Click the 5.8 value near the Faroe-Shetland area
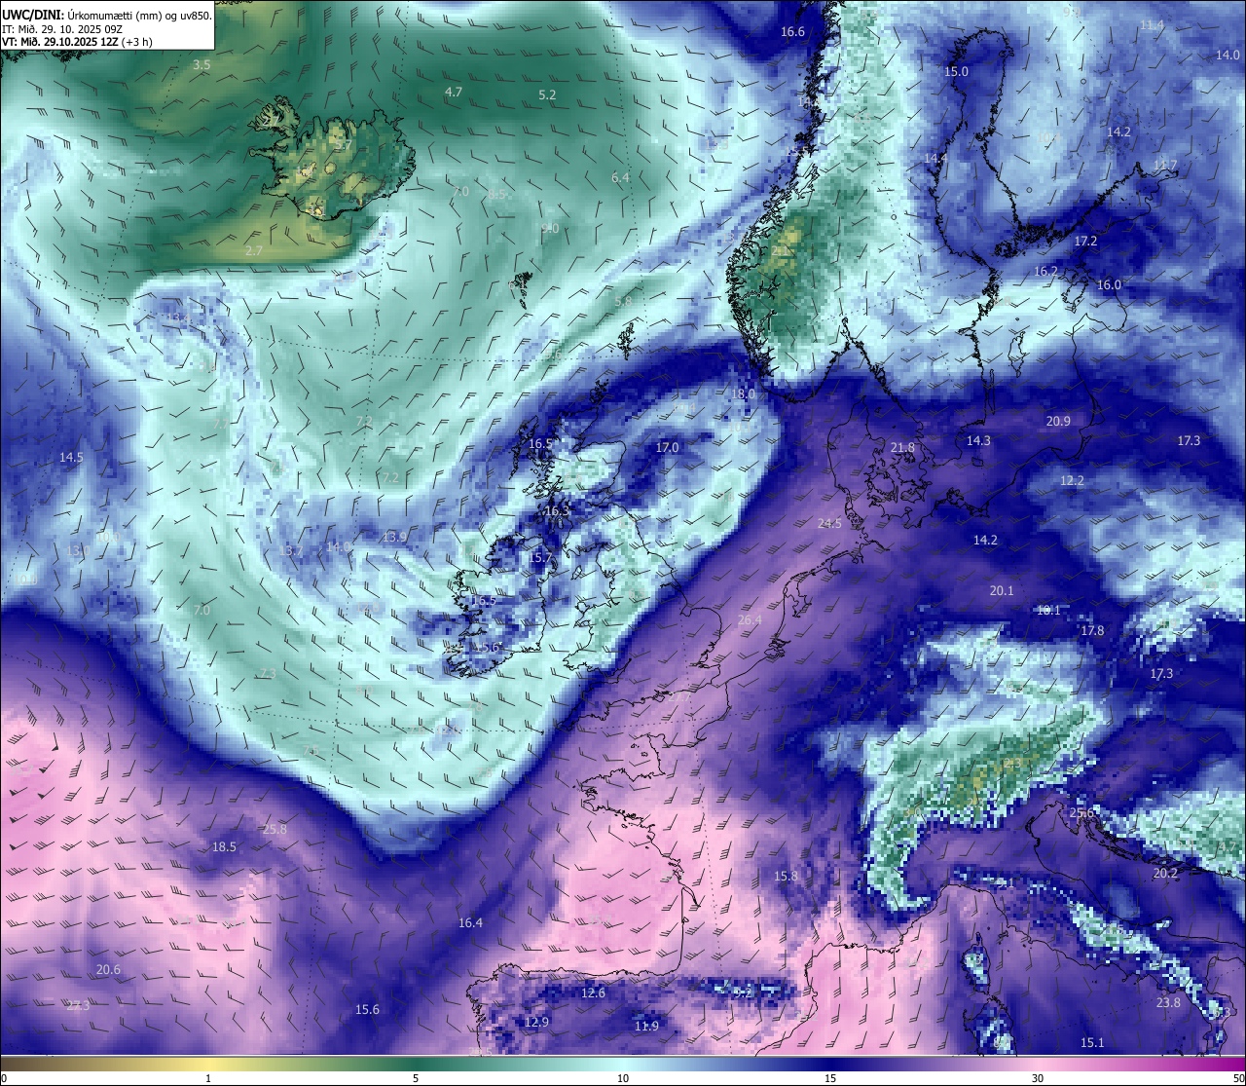Viewport: 1246px width, 1086px height. pyautogui.click(x=623, y=301)
